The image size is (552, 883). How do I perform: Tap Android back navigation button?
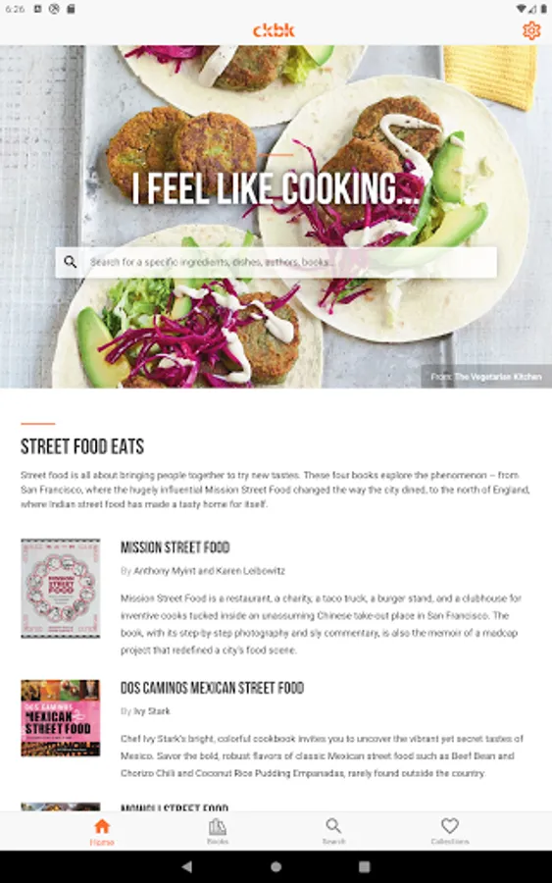click(x=187, y=866)
